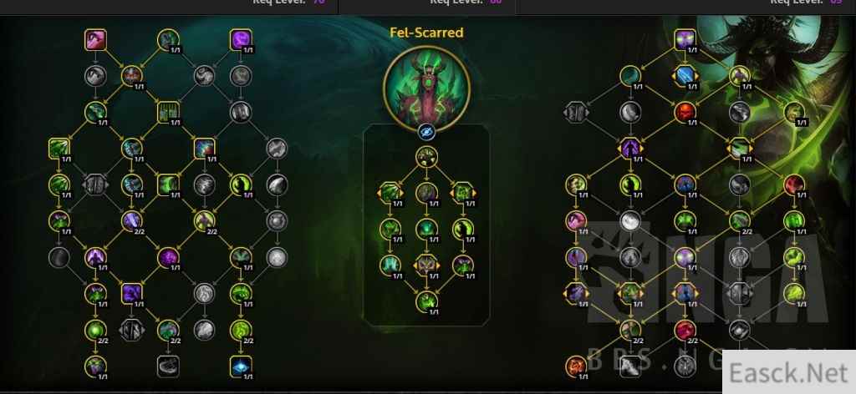Toggle the eye icon under Fel-Scarred portrait
Viewport: 856px width, 394px height.
click(x=426, y=132)
